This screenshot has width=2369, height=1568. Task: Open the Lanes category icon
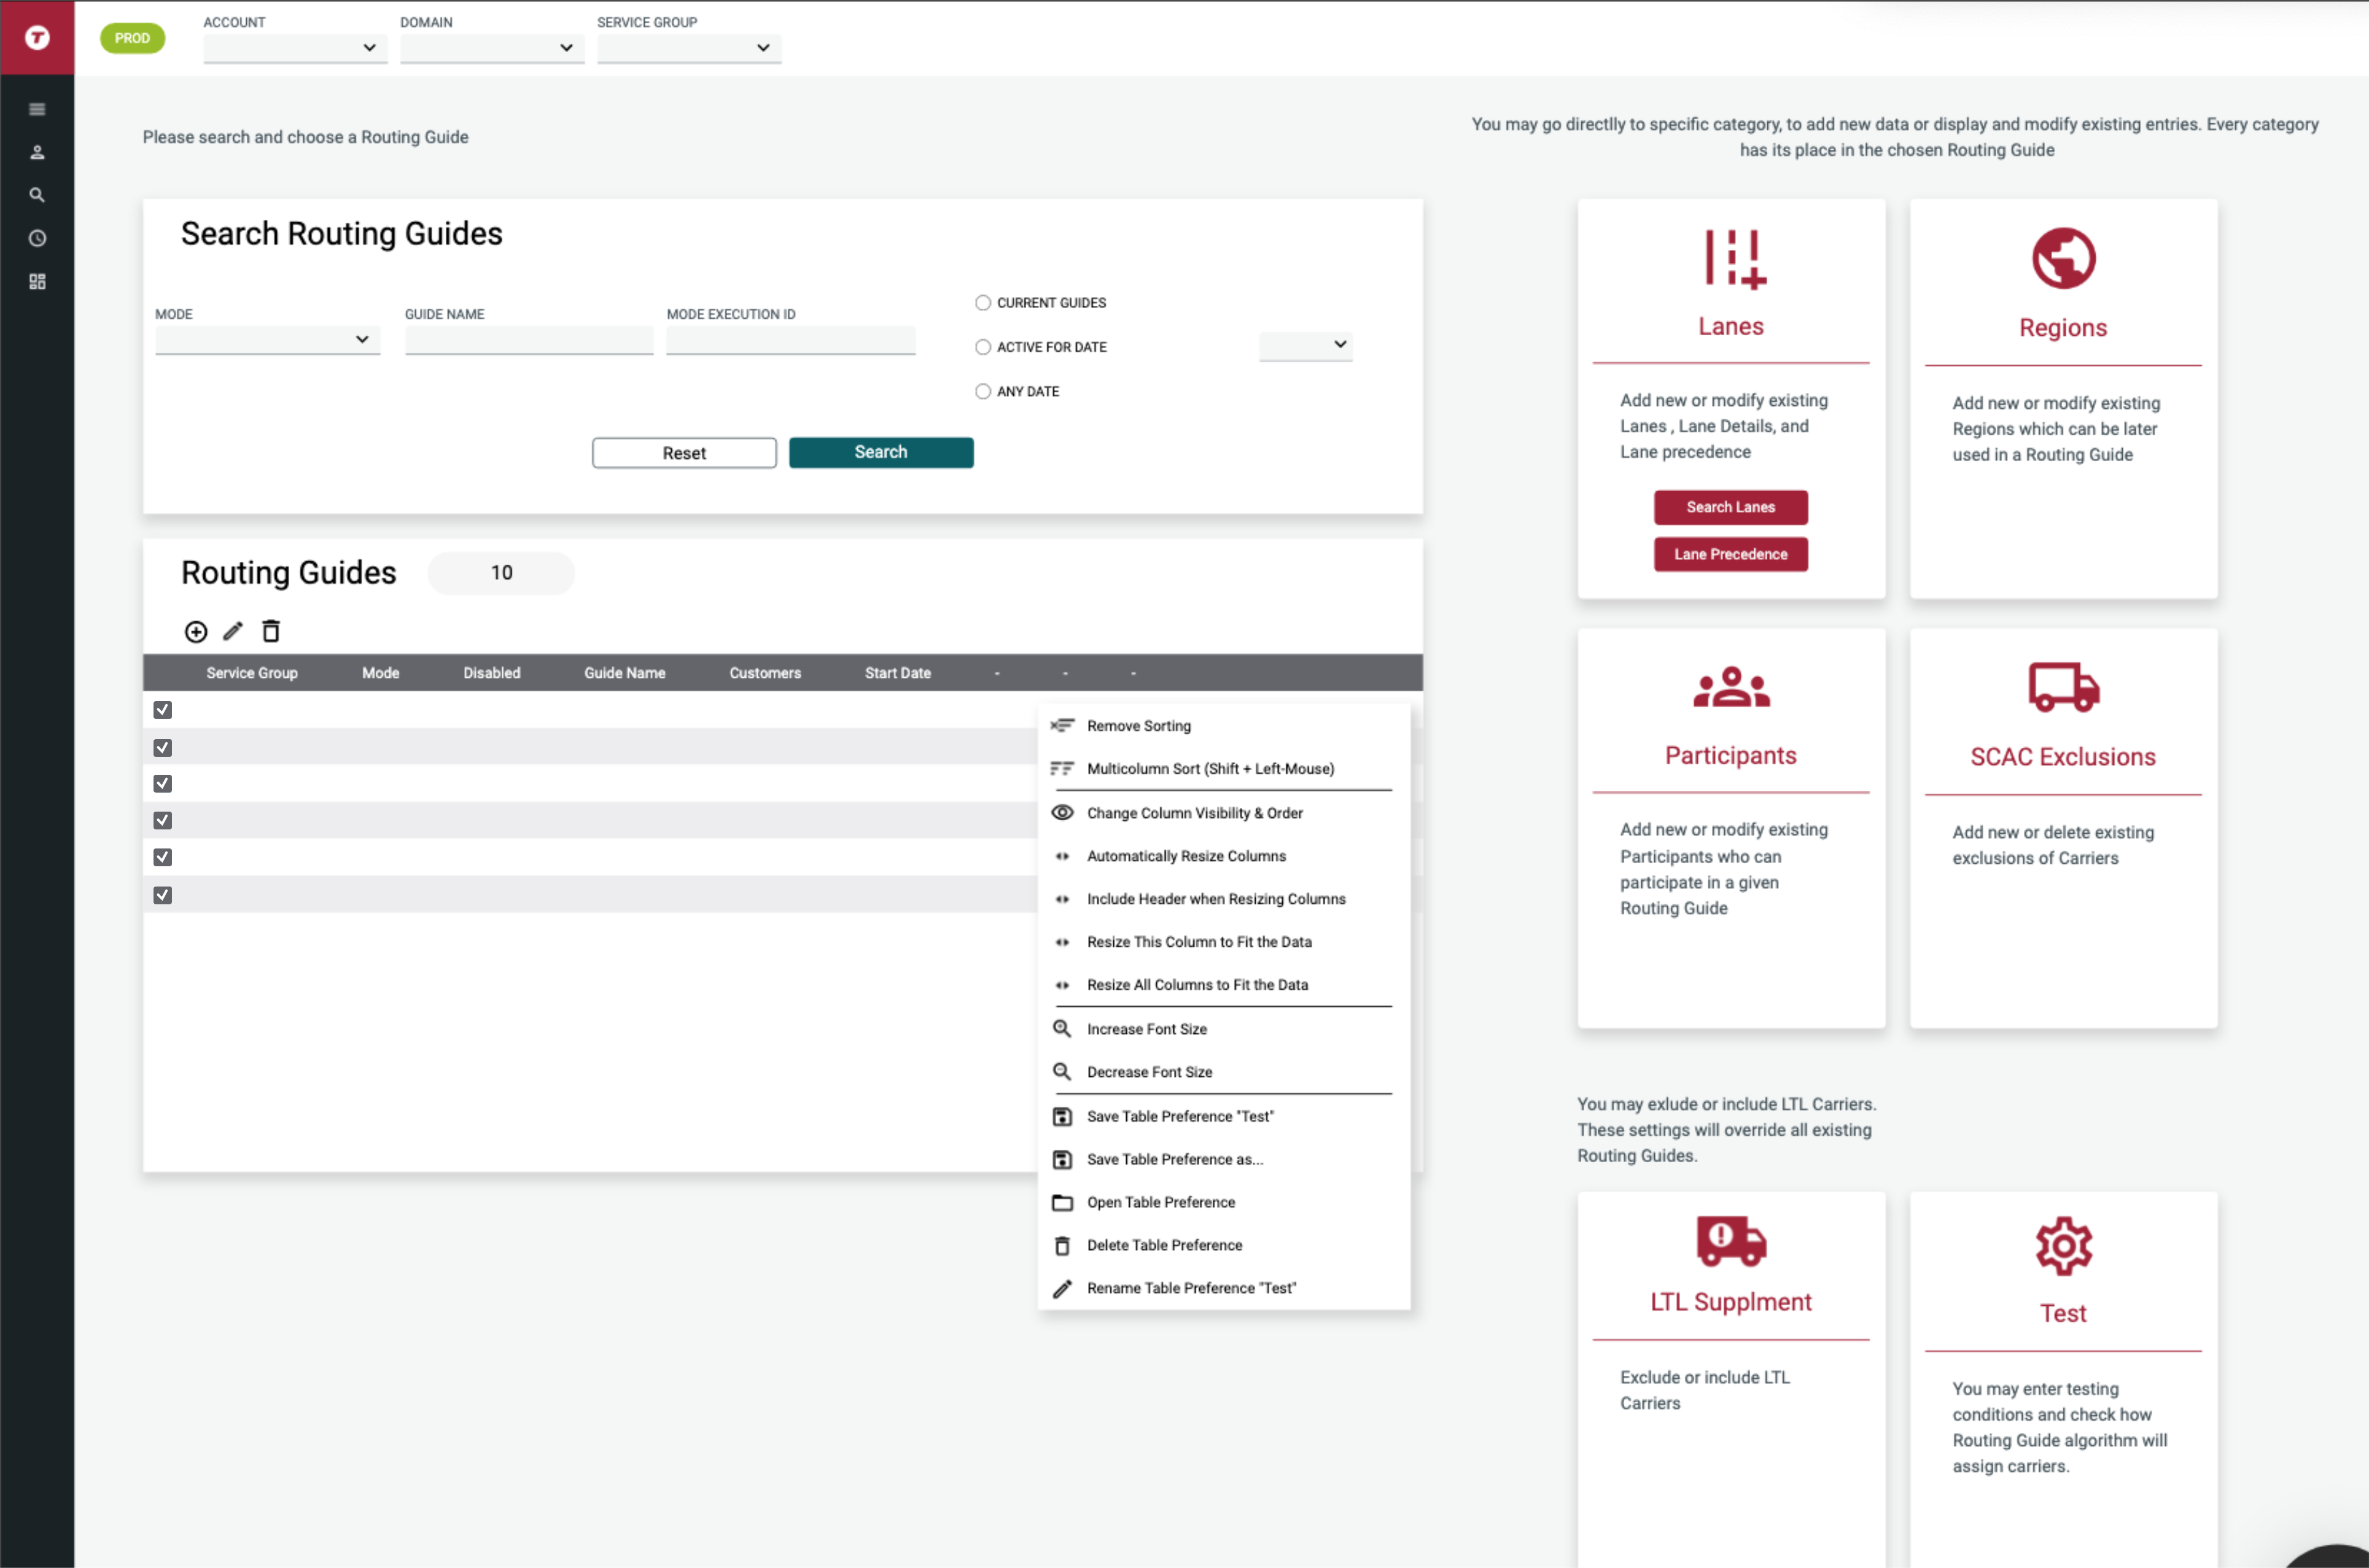pos(1735,259)
